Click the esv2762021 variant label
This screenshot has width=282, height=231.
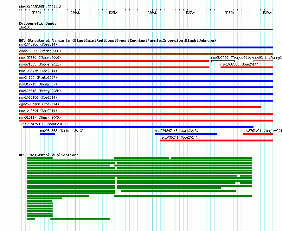[x=261, y=131]
